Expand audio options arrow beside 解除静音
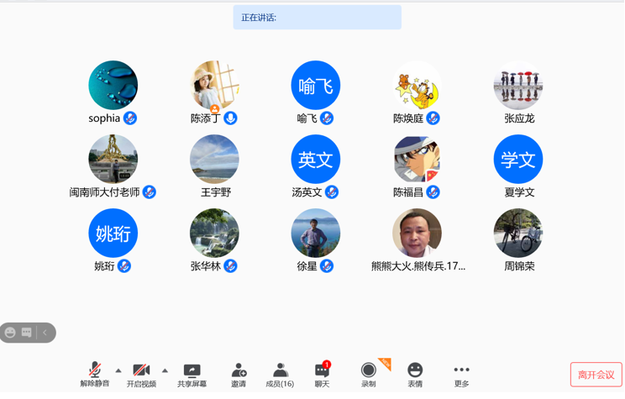This screenshot has width=625, height=399. click(x=118, y=370)
